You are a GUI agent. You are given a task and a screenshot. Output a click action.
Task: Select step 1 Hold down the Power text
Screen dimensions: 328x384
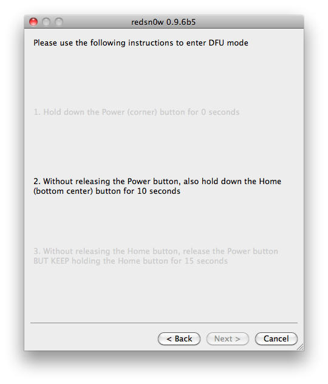tap(136, 112)
